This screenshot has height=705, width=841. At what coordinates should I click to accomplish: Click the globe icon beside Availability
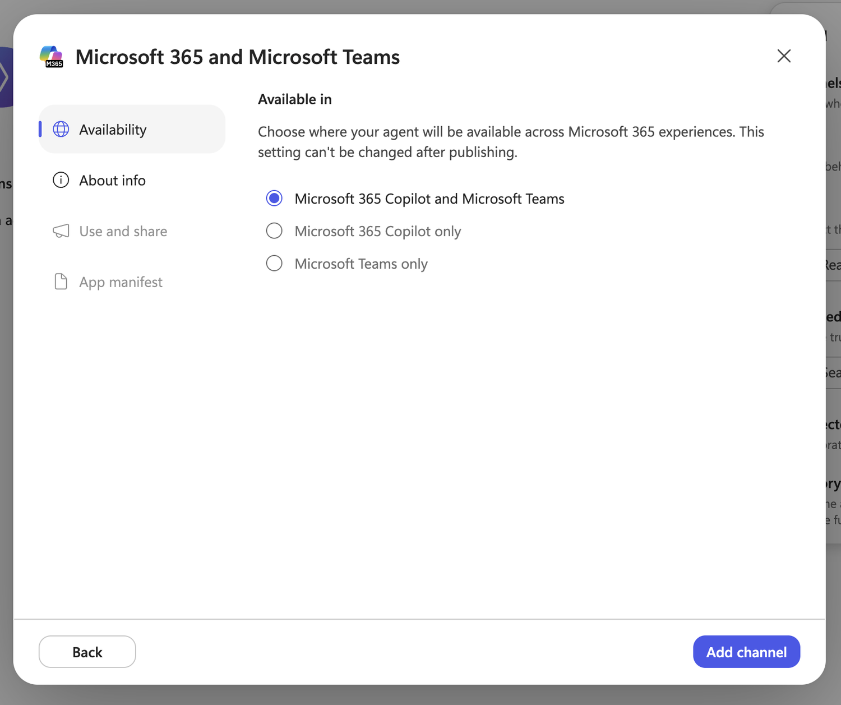pyautogui.click(x=61, y=130)
